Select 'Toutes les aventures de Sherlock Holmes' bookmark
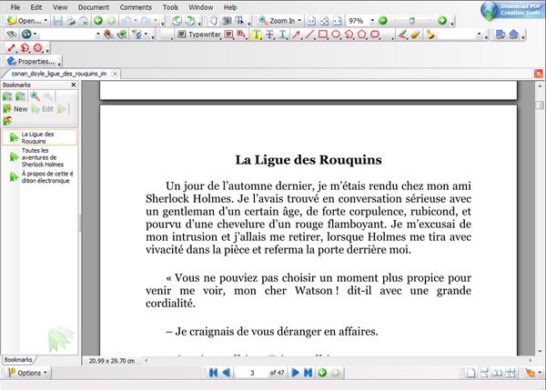The height and width of the screenshot is (390, 546). coord(44,159)
